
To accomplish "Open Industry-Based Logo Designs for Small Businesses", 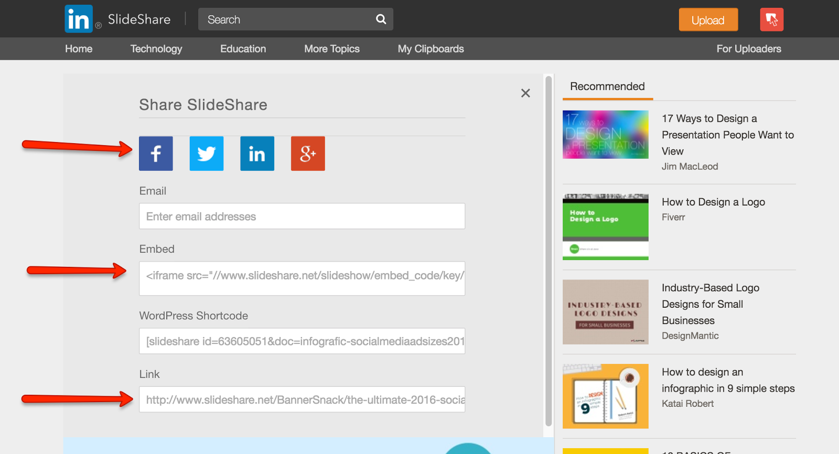I will (x=711, y=304).
